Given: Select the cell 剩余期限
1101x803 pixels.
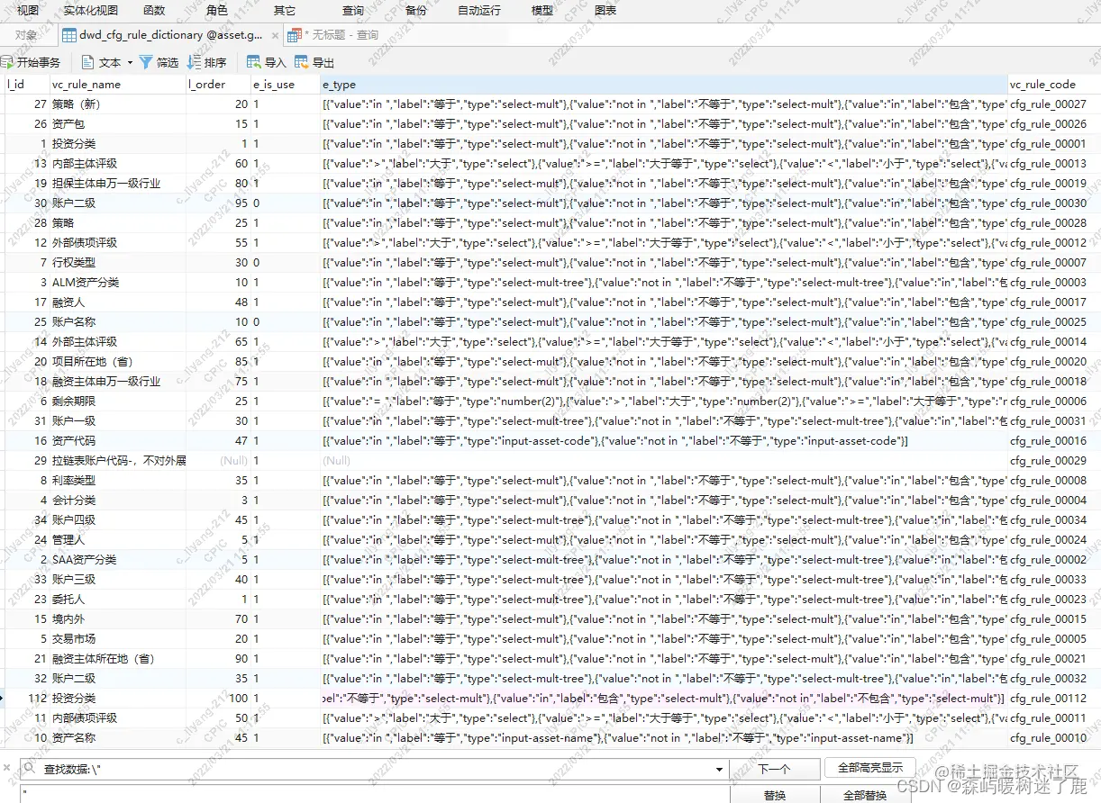Looking at the screenshot, I should (x=117, y=401).
